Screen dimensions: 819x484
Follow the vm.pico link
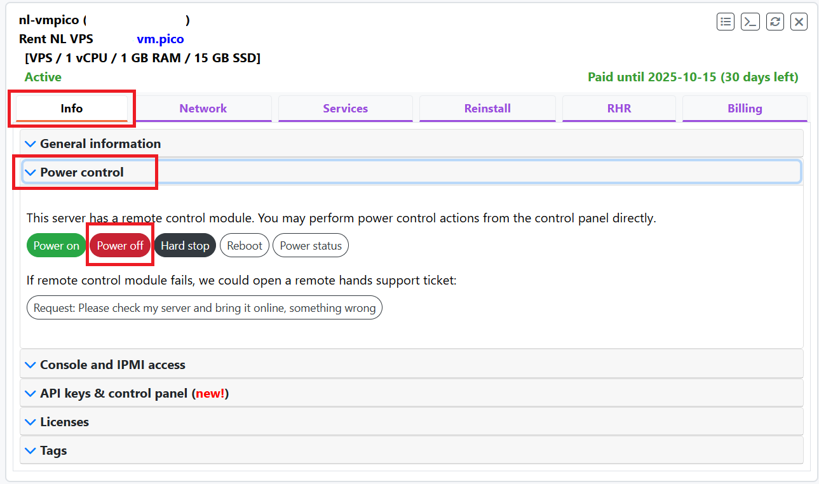[160, 39]
